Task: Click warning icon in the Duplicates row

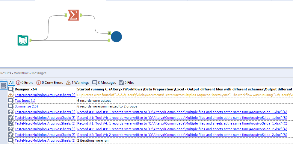Action: (11, 95)
